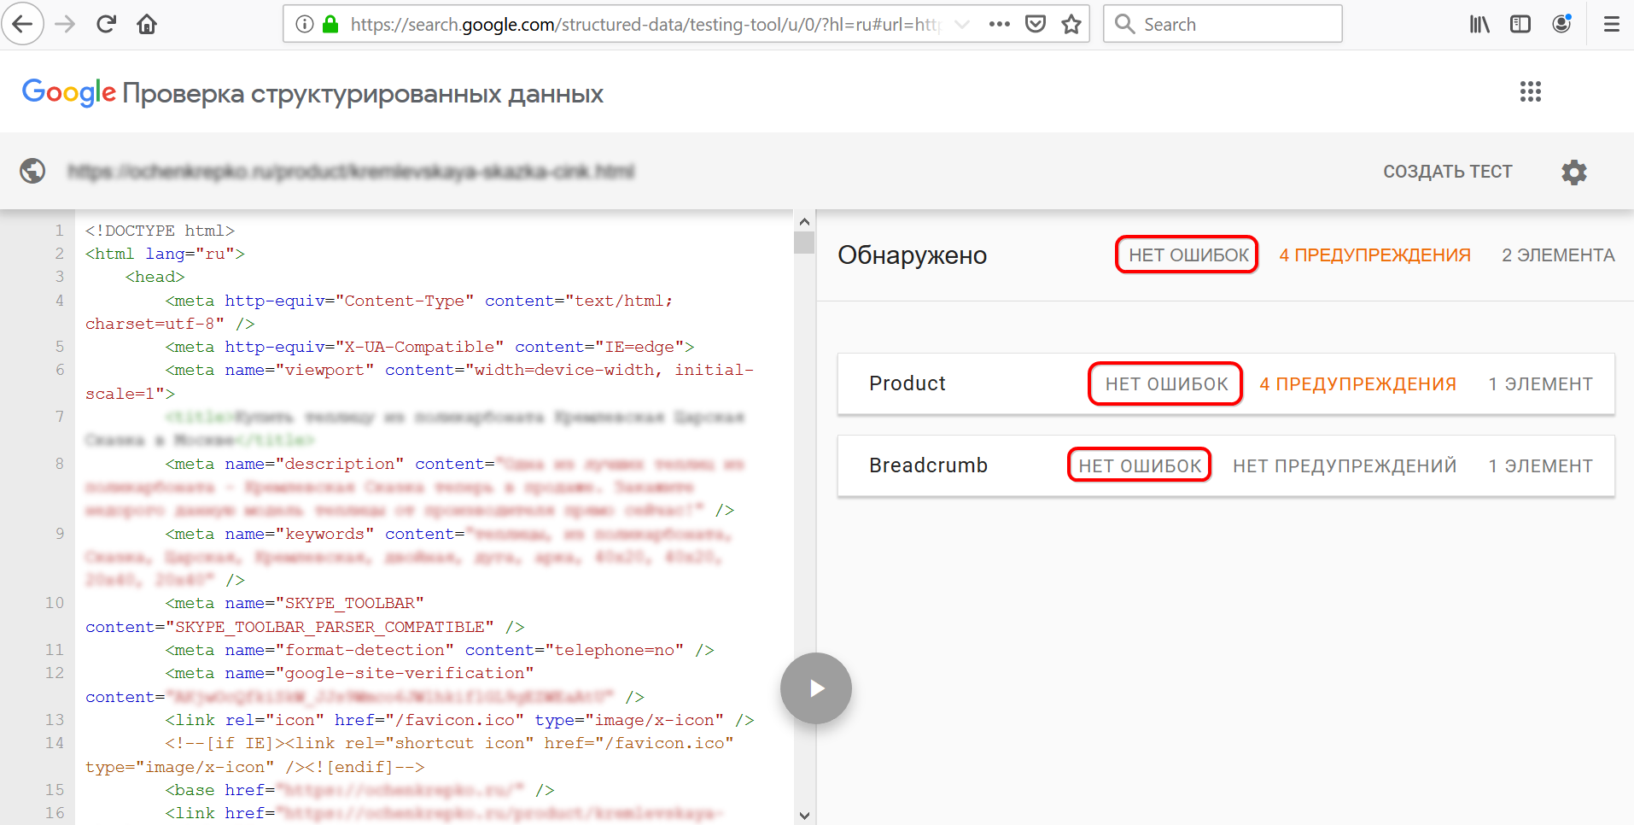Toggle the sidebar view icon

click(1520, 24)
